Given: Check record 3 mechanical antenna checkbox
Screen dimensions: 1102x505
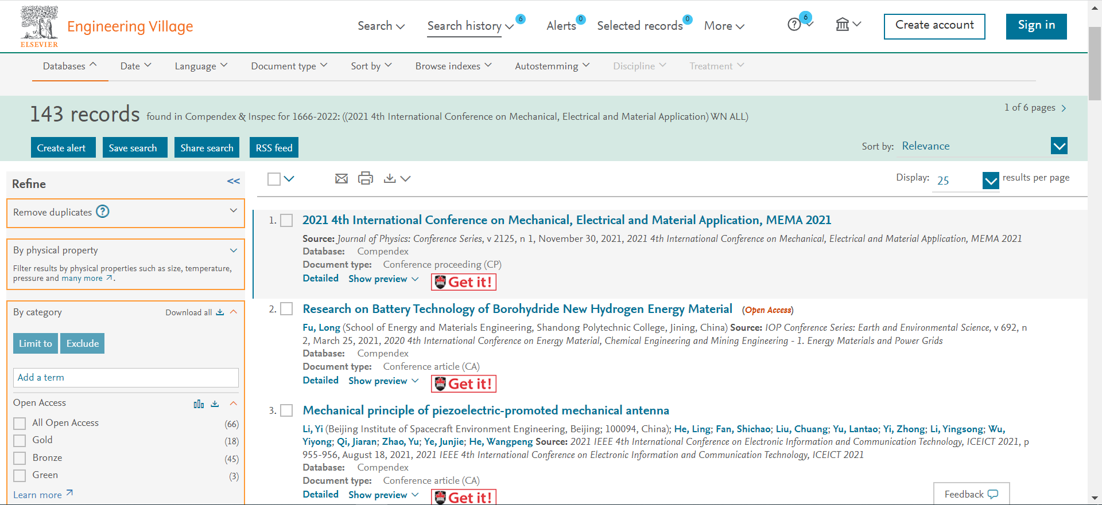Looking at the screenshot, I should [286, 410].
